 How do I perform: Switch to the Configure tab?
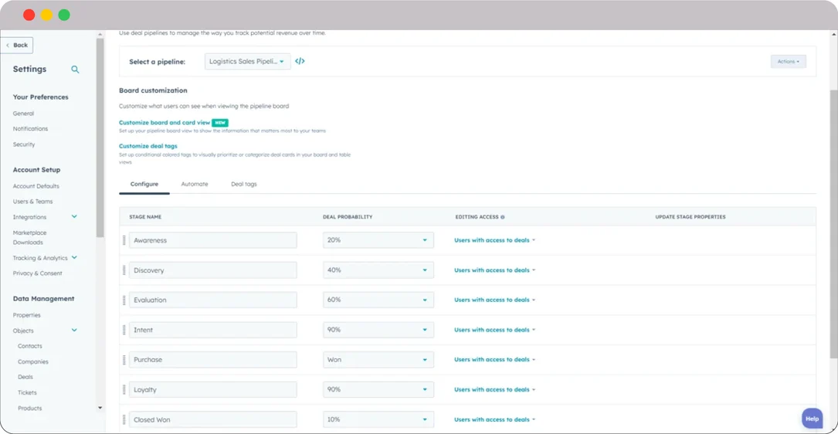click(144, 184)
